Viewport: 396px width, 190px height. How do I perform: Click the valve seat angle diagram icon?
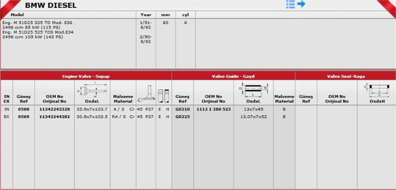(146, 94)
